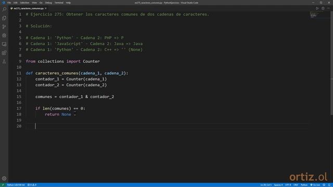Viewport: 333px width, 187px height.
Task: Open the File menu
Action: click(9, 3)
